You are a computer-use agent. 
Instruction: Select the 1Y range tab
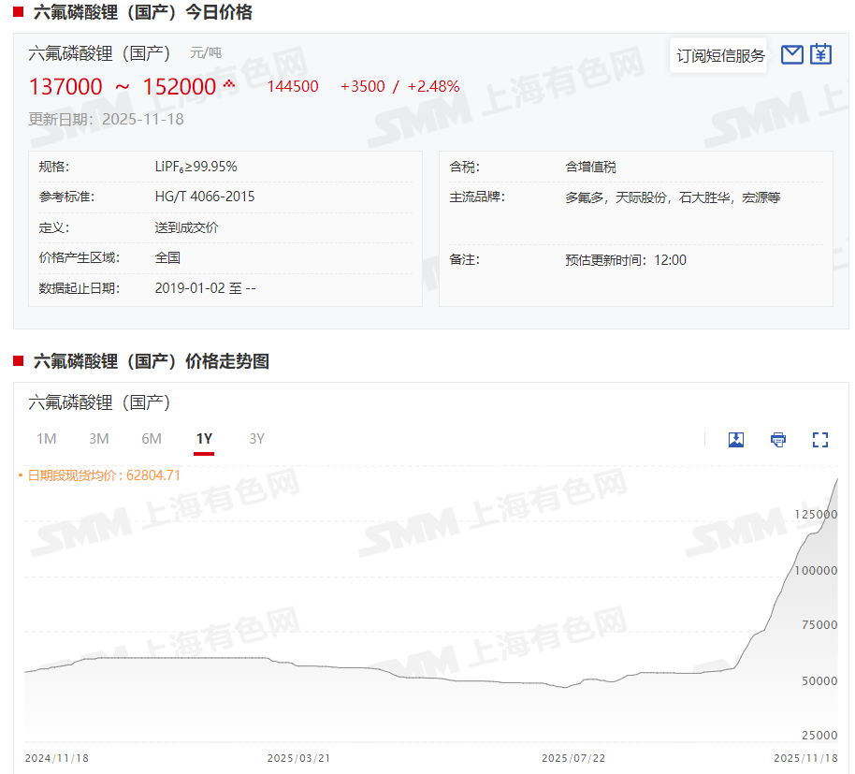click(204, 438)
